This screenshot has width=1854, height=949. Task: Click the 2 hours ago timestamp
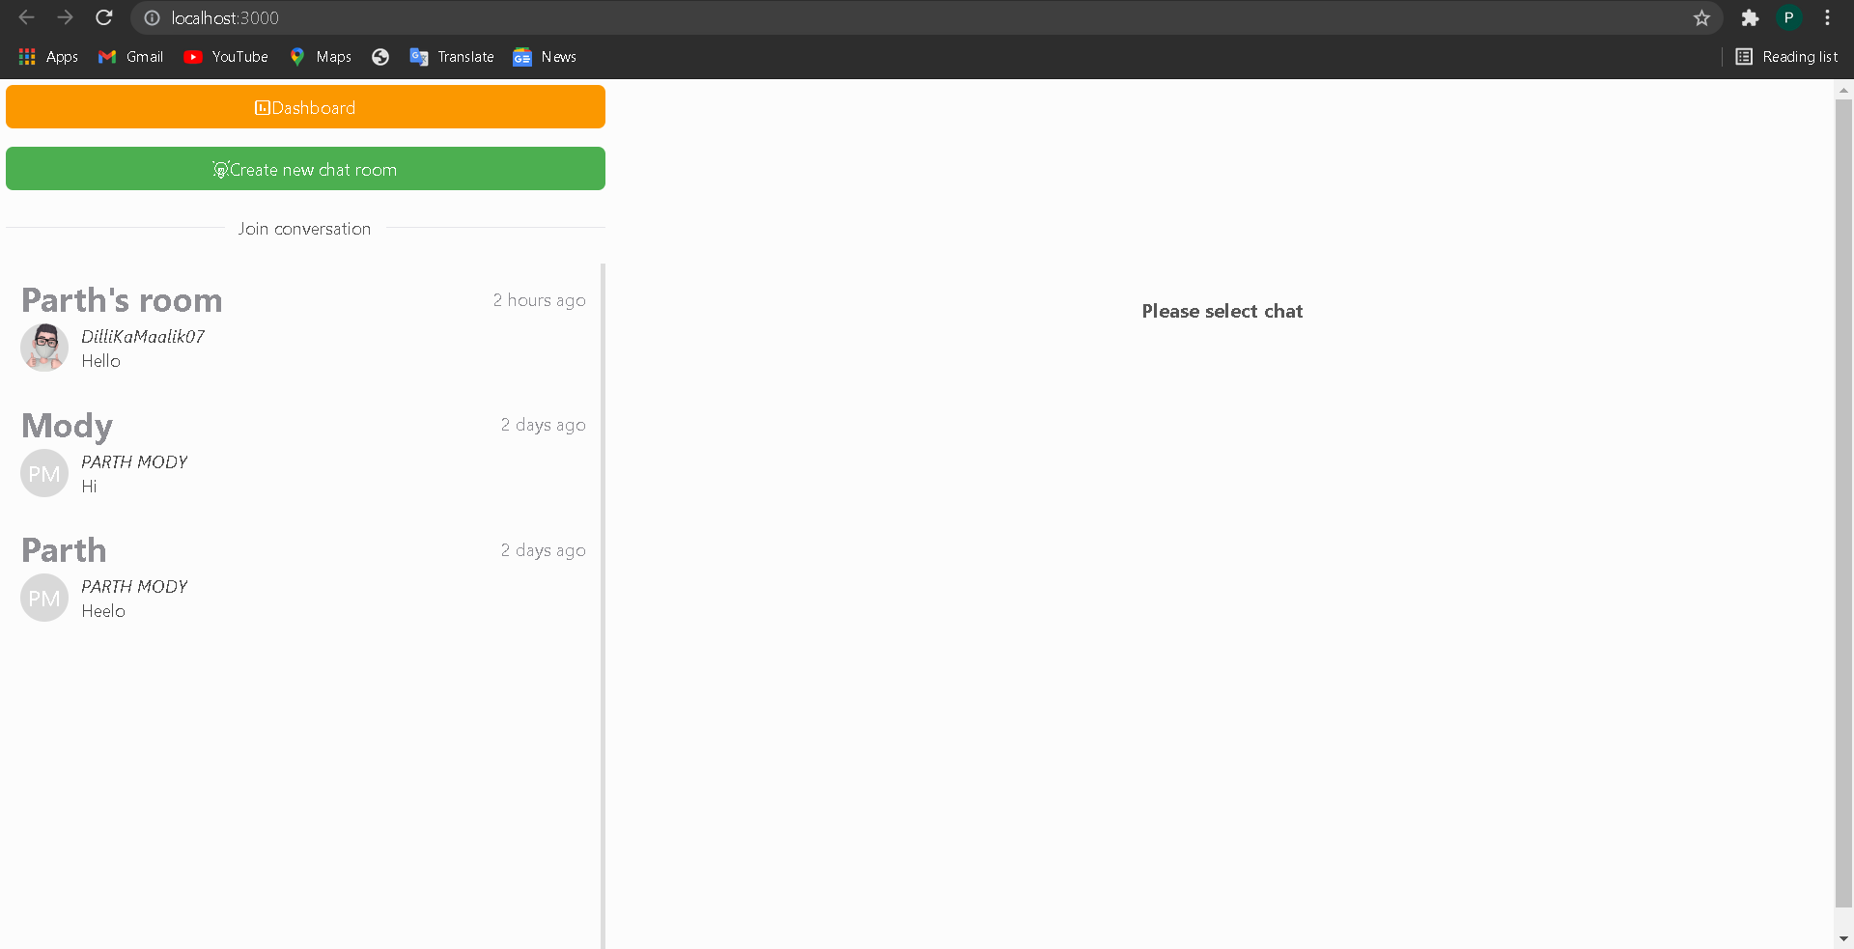(539, 300)
